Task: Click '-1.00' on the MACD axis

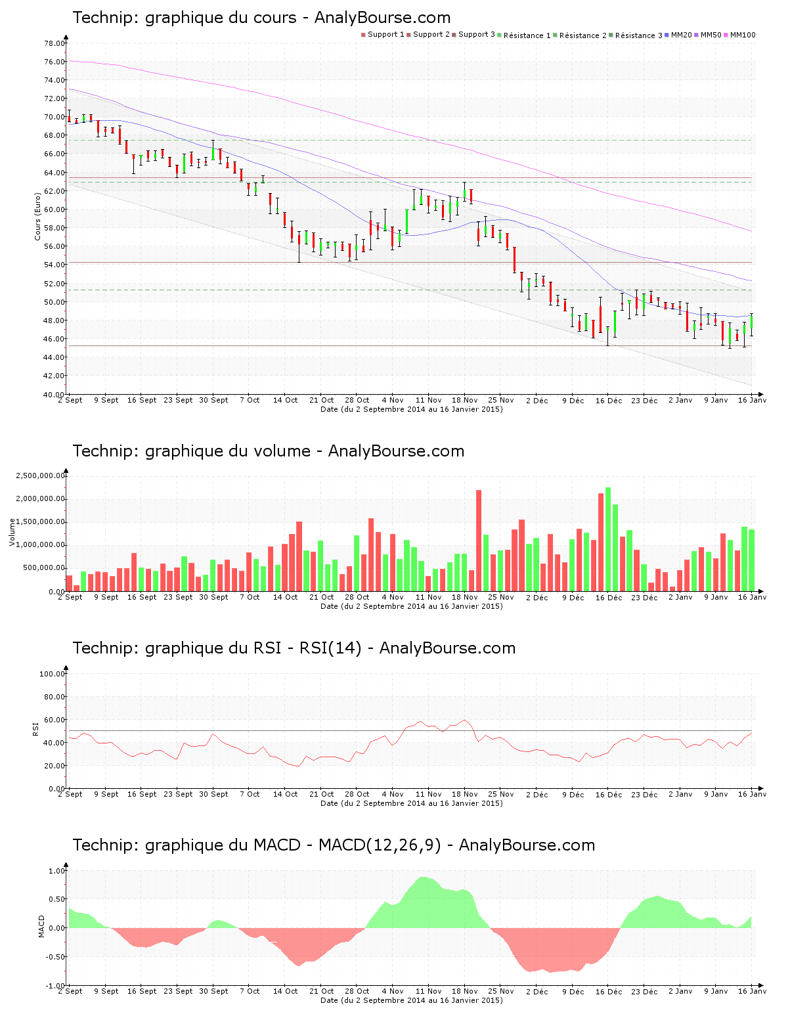Action: pos(56,986)
